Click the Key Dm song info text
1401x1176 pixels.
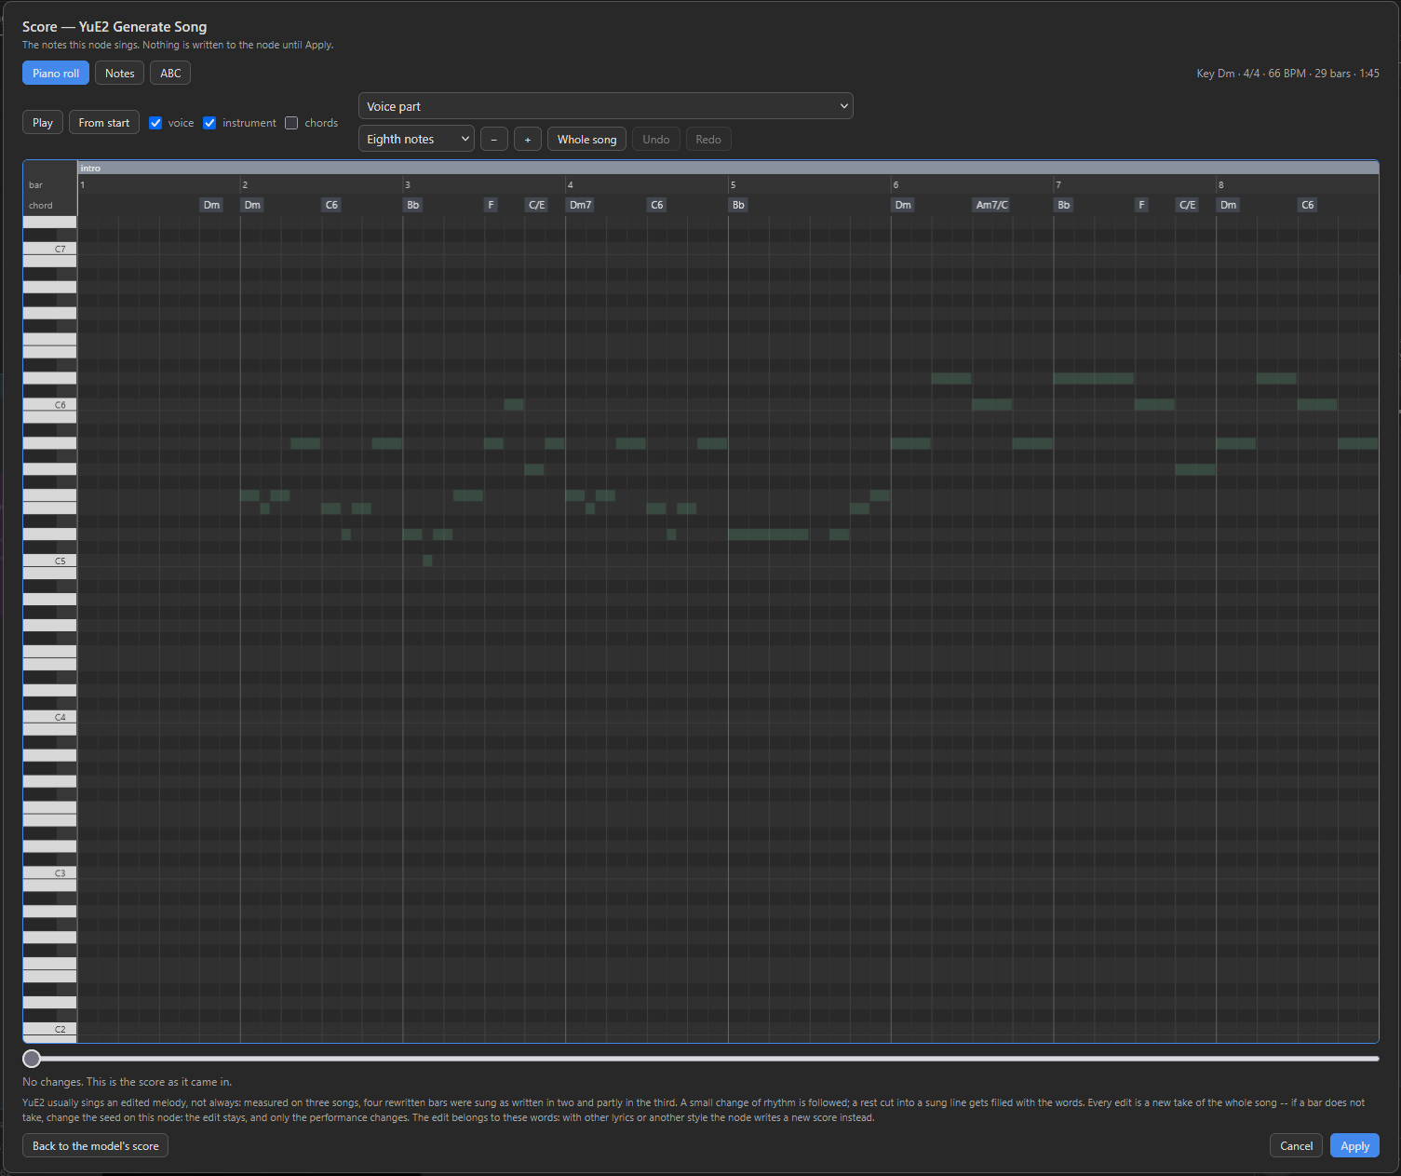(x=1287, y=74)
